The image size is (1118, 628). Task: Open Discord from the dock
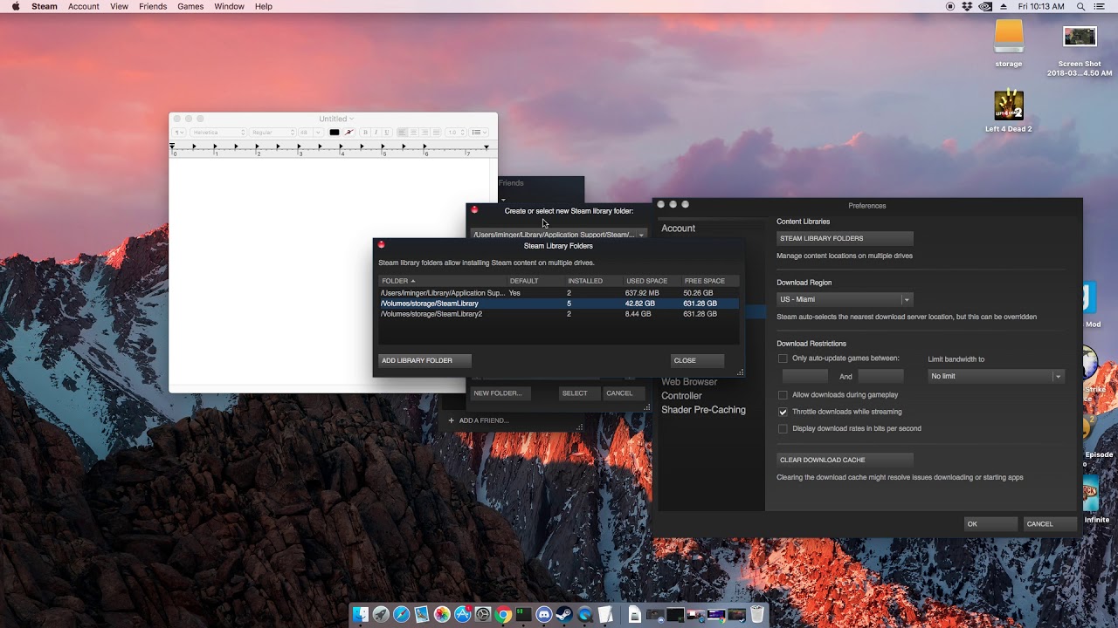(x=544, y=614)
